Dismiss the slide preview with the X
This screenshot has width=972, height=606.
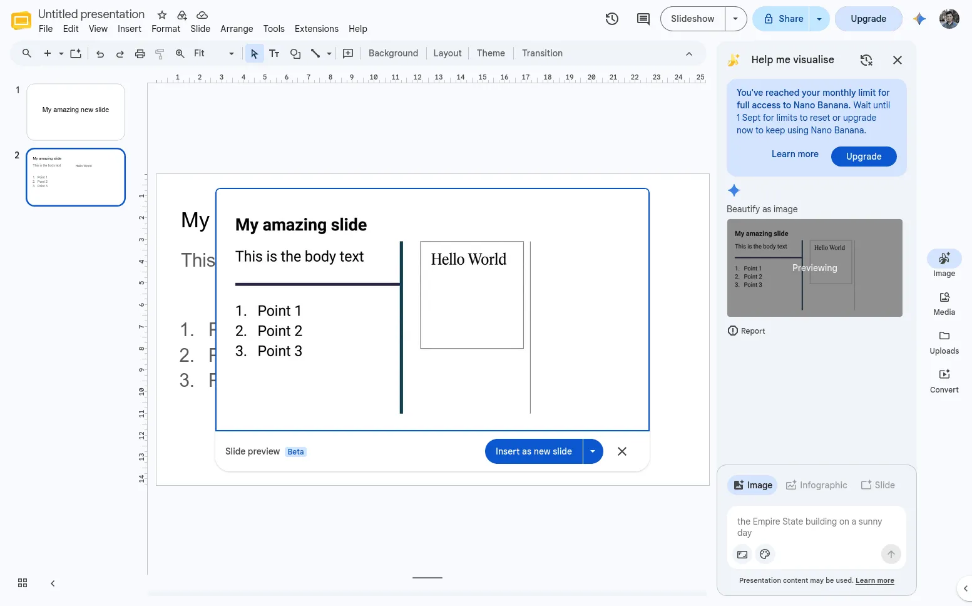point(622,451)
